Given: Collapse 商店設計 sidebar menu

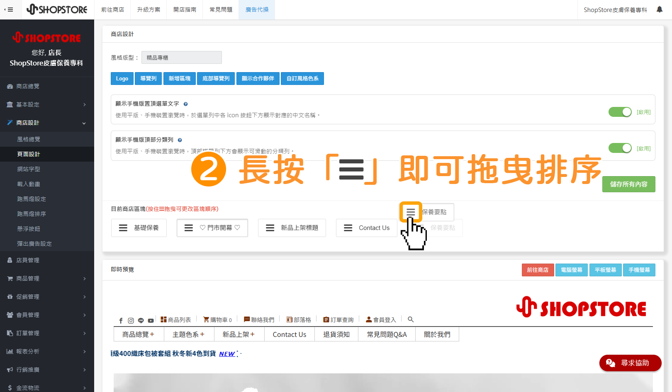Looking at the screenshot, I should tap(84, 123).
